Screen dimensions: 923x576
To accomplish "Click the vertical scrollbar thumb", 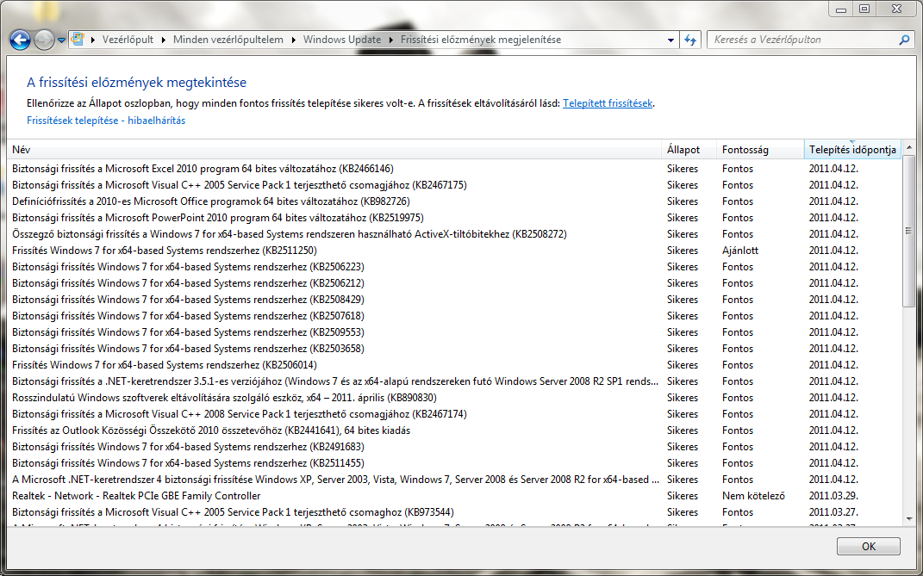I will click(909, 231).
